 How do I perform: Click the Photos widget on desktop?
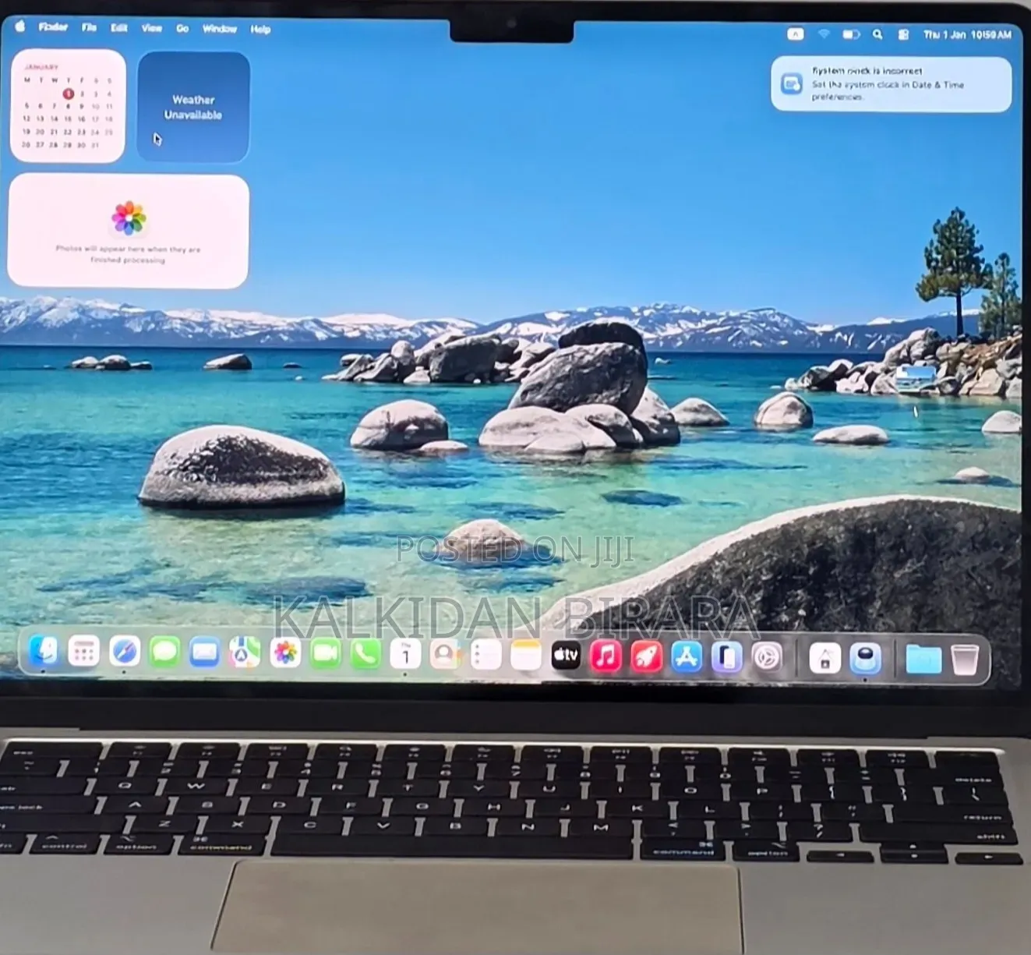tap(129, 232)
